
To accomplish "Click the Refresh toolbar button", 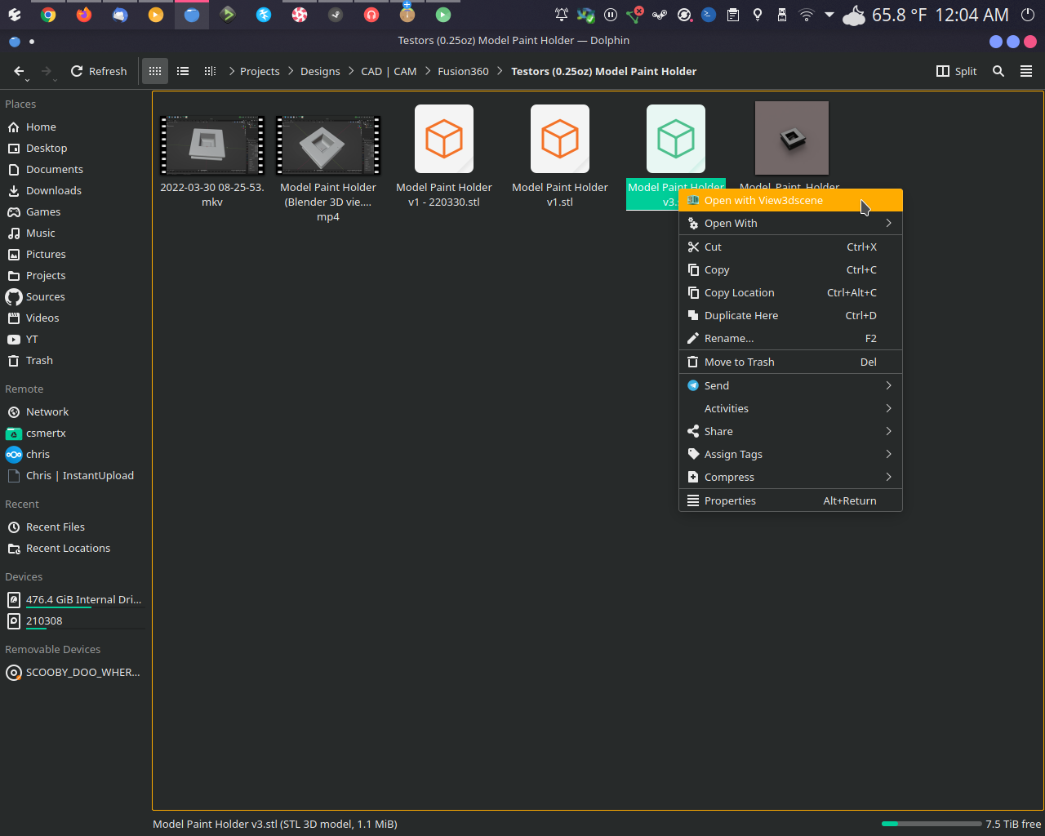I will [99, 72].
